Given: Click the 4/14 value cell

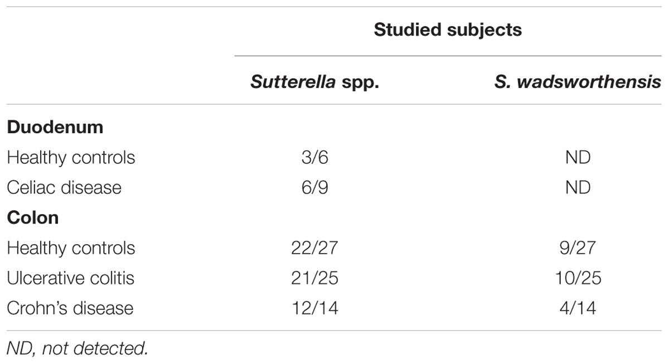Looking at the screenshot, I should (578, 308).
